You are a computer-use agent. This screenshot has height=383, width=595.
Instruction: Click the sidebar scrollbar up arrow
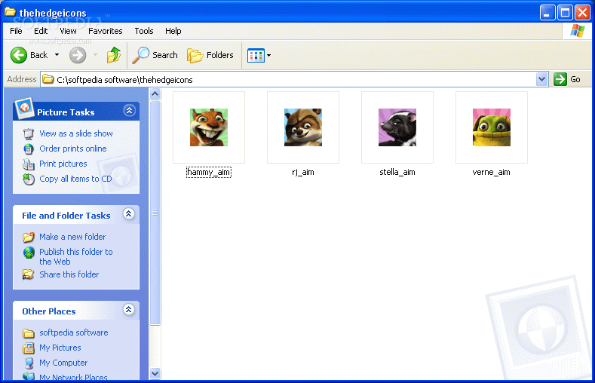[155, 94]
